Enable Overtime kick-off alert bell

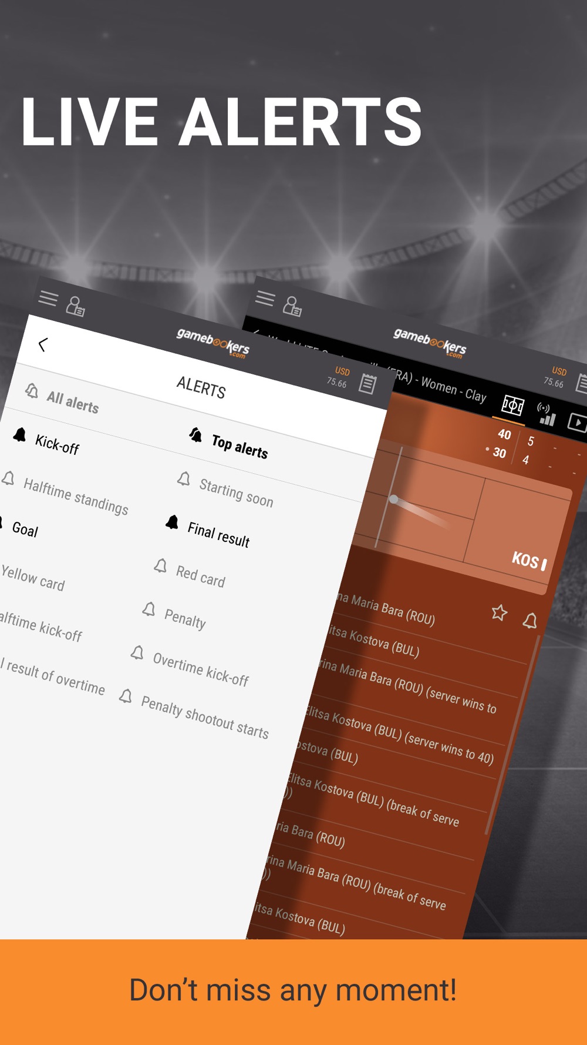137,652
